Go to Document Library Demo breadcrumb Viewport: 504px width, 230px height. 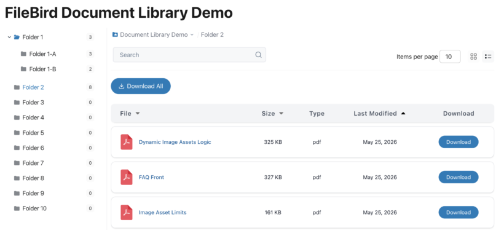point(154,34)
